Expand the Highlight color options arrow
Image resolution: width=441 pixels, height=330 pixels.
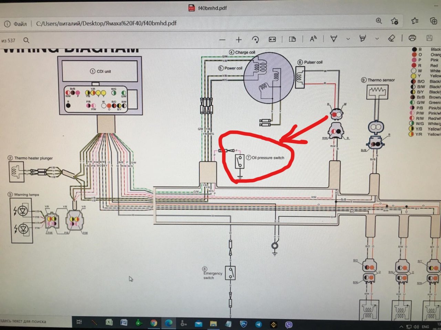point(377,38)
